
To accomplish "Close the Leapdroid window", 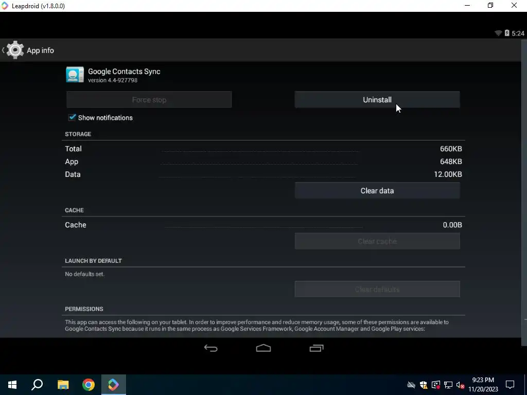I will (514, 5).
